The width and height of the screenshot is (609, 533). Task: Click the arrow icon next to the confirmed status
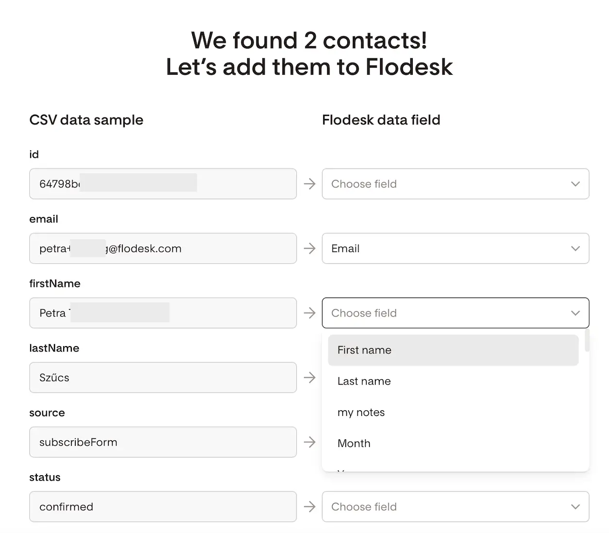point(309,506)
